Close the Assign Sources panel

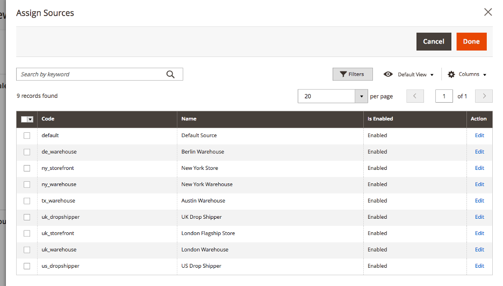click(x=488, y=12)
